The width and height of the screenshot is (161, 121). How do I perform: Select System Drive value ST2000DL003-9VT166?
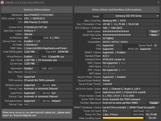[35, 27]
